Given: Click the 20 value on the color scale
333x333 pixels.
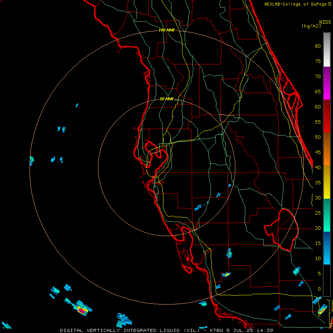Looking at the screenshot, I should click(x=318, y=228).
